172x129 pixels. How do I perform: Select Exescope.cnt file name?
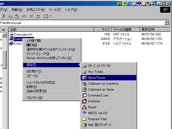[23, 34]
